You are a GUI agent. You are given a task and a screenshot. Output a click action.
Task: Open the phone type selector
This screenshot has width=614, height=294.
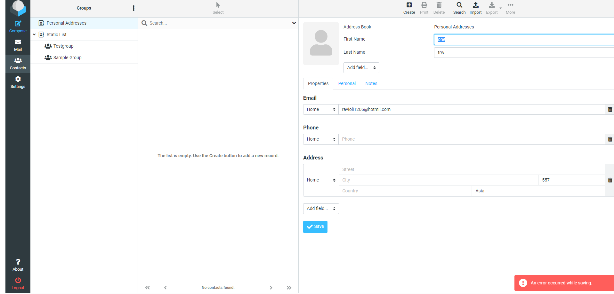click(320, 139)
